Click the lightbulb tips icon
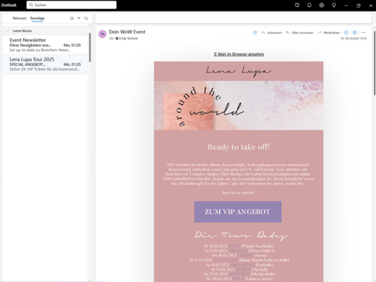The width and height of the screenshot is (376, 282). (x=334, y=5)
